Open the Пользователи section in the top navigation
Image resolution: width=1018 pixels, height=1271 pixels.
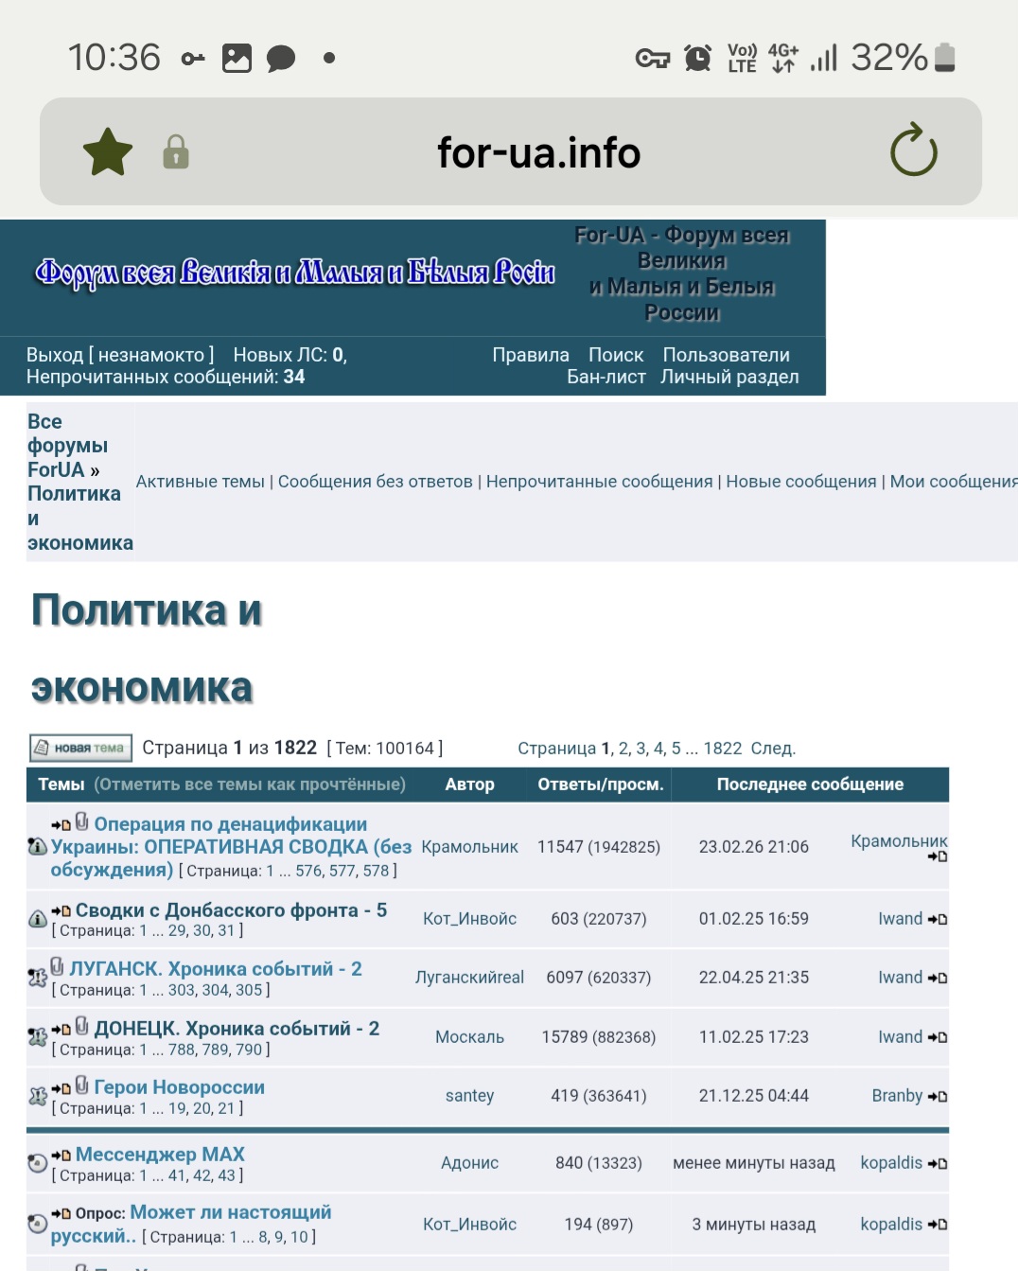coord(728,355)
